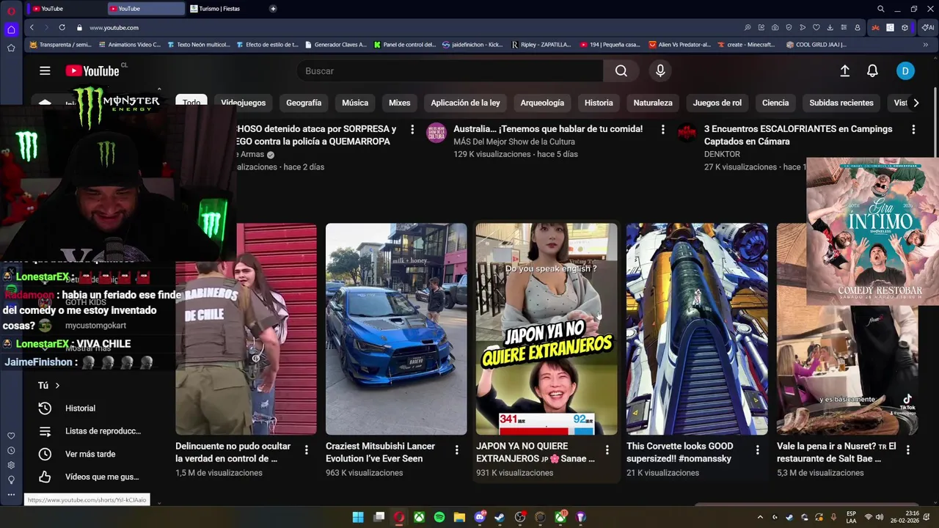Image resolution: width=939 pixels, height=528 pixels.
Task: Open the Corvette No Man's Sky short thumbnail
Action: (697, 329)
